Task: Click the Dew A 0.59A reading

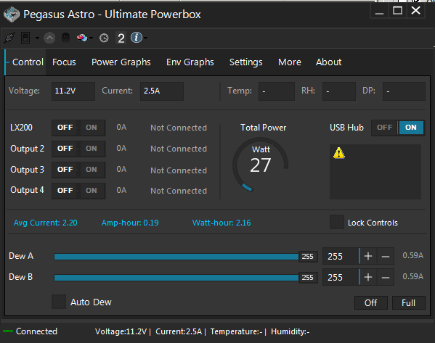Action: pos(412,255)
